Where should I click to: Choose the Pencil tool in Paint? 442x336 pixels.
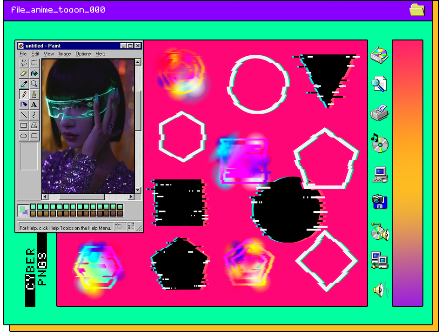24,94
